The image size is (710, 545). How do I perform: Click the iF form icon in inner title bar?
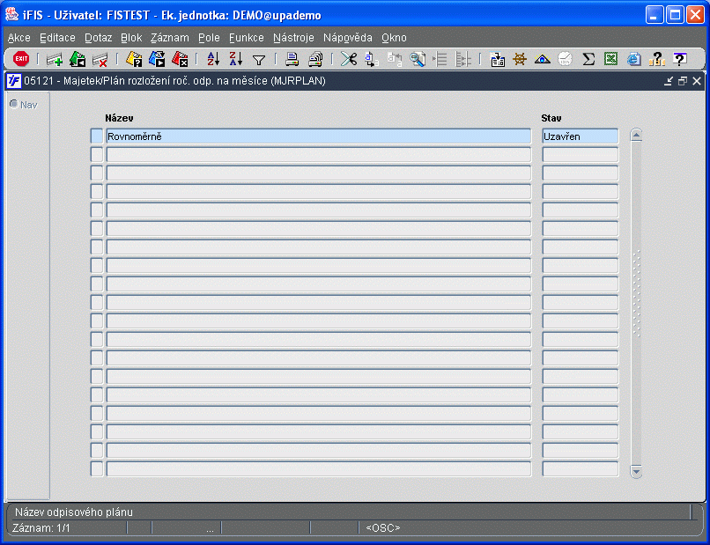pyautogui.click(x=13, y=81)
